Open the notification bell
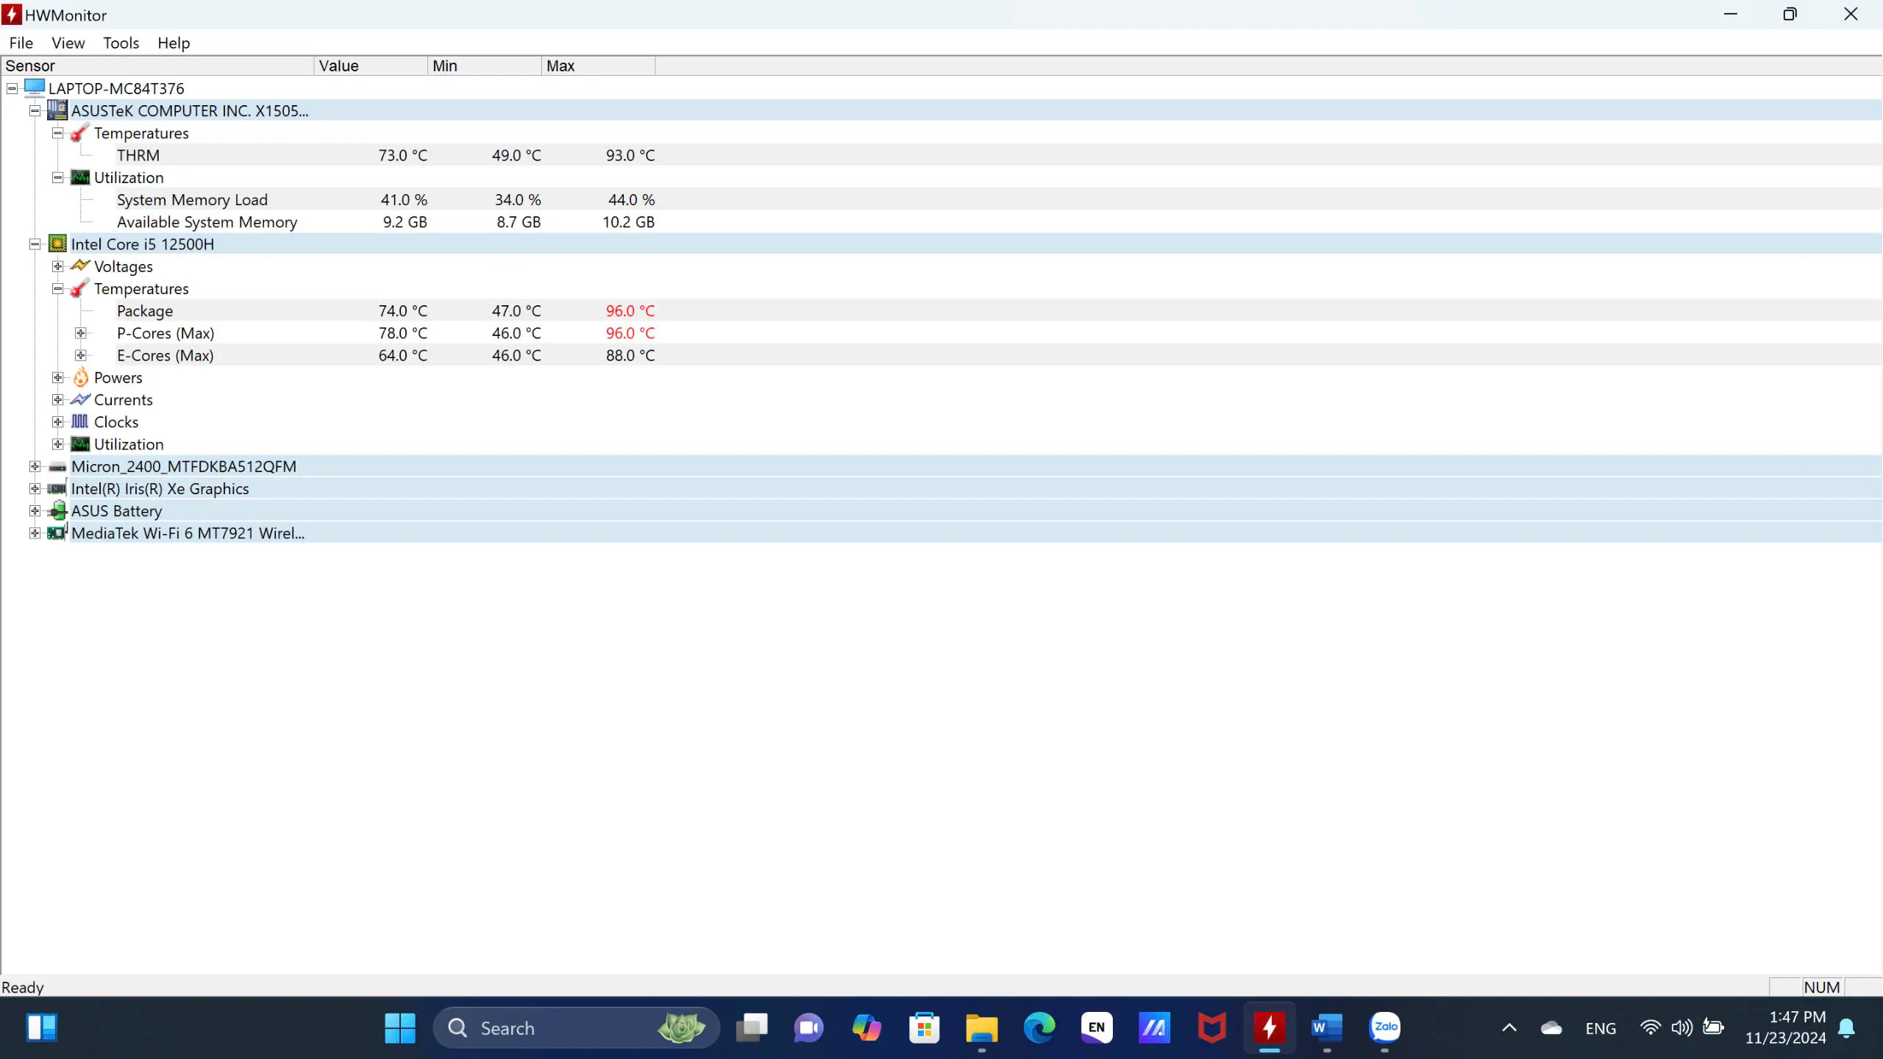 click(x=1846, y=1028)
